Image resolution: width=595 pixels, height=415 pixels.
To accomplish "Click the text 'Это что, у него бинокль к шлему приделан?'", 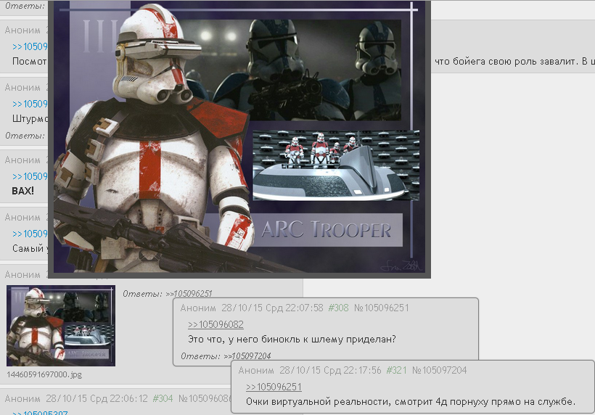I will [292, 339].
